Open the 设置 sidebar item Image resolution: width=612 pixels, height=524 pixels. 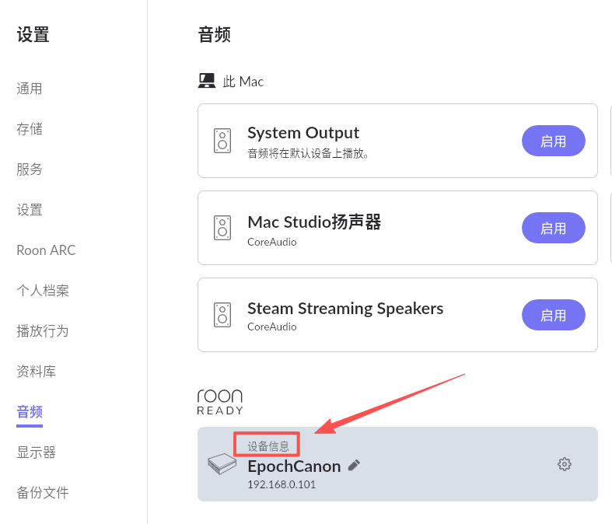point(30,209)
